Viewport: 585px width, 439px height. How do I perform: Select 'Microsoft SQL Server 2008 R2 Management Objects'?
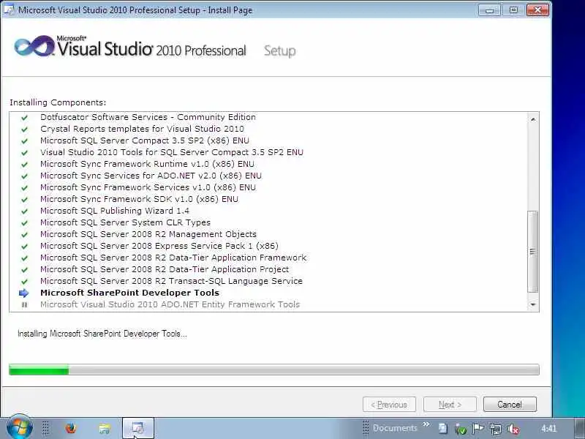click(x=148, y=234)
